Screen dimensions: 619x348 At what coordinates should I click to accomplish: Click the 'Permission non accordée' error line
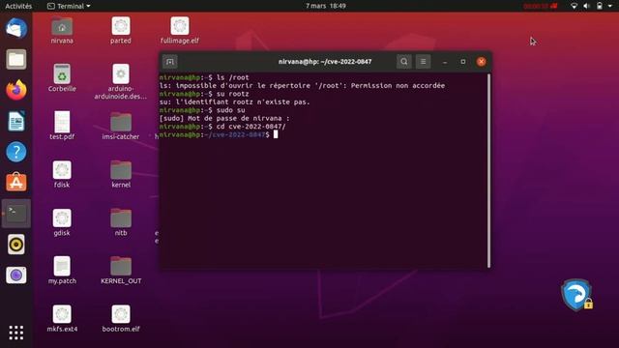click(x=302, y=86)
